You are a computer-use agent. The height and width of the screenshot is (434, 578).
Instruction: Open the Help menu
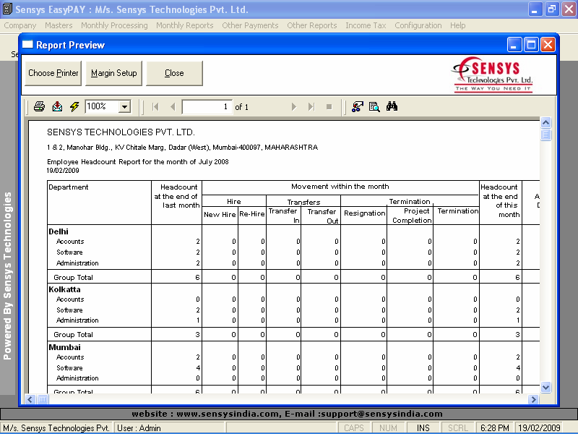click(458, 25)
